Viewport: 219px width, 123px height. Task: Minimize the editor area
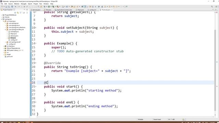tap(213, 10)
